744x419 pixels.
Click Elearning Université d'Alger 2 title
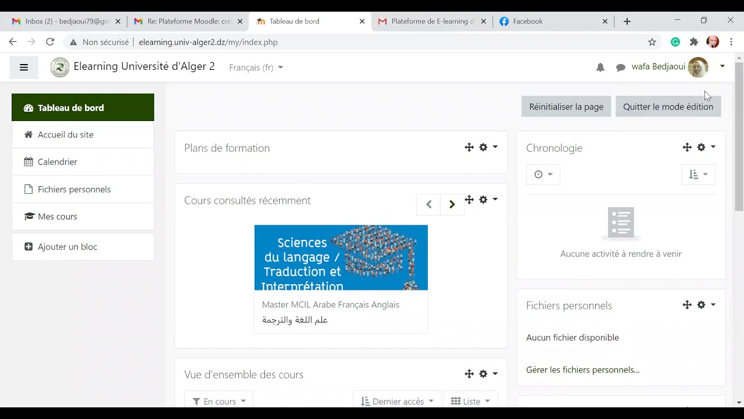(144, 66)
